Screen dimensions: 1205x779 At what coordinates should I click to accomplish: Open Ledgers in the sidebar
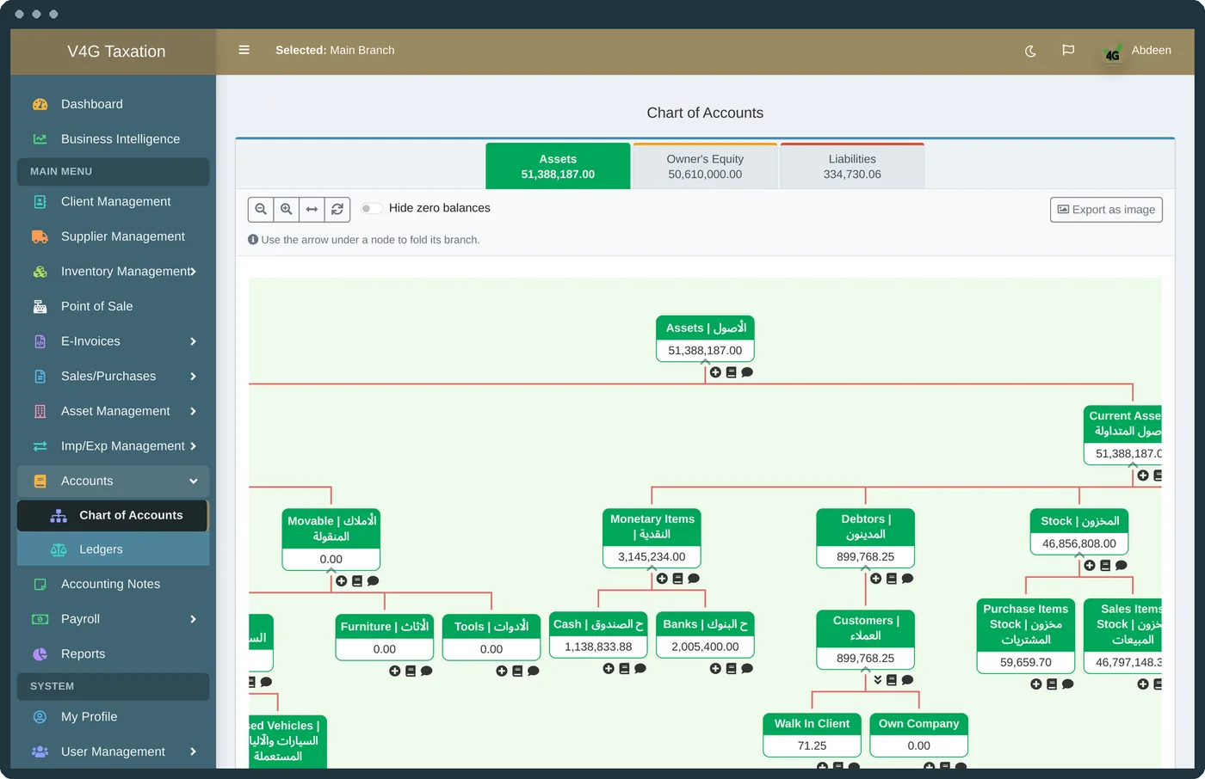[x=114, y=549]
